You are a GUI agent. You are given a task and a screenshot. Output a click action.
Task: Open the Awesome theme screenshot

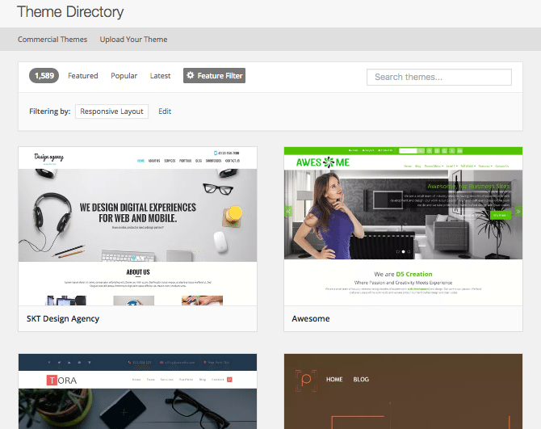point(404,226)
